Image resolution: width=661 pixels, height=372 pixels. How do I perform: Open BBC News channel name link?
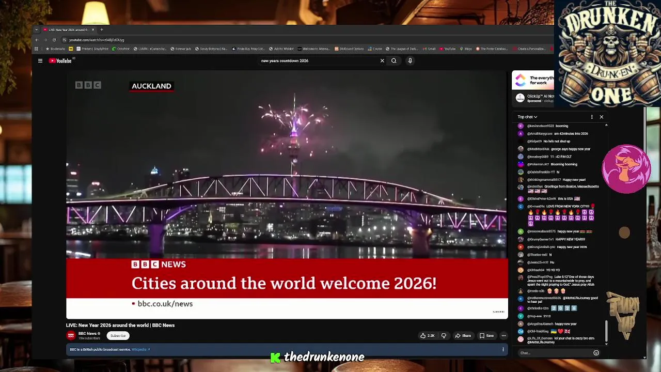pos(87,334)
